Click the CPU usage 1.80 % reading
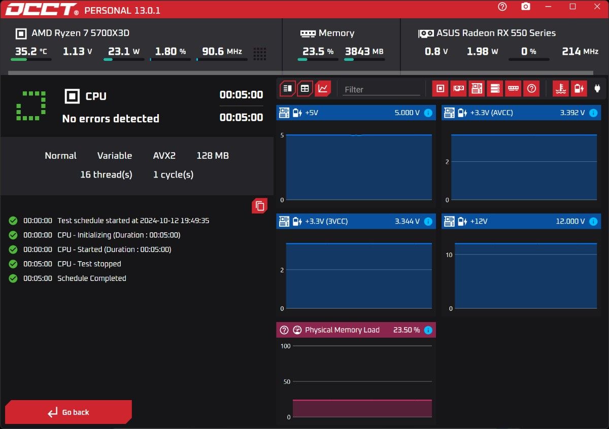 (x=171, y=51)
